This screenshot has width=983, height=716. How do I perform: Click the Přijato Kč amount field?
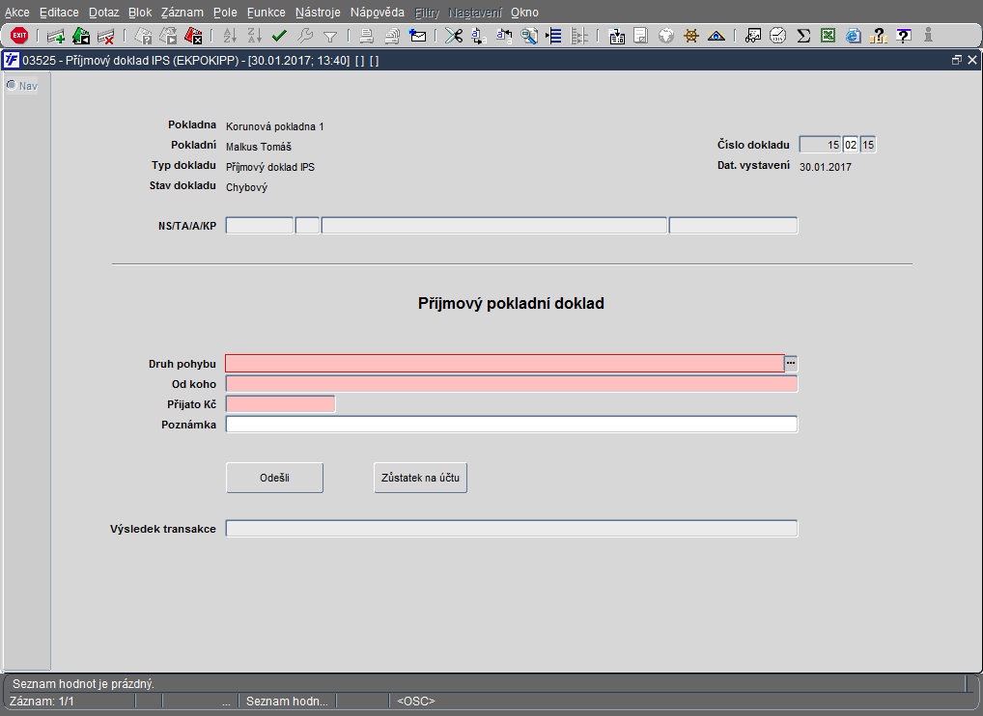(280, 404)
